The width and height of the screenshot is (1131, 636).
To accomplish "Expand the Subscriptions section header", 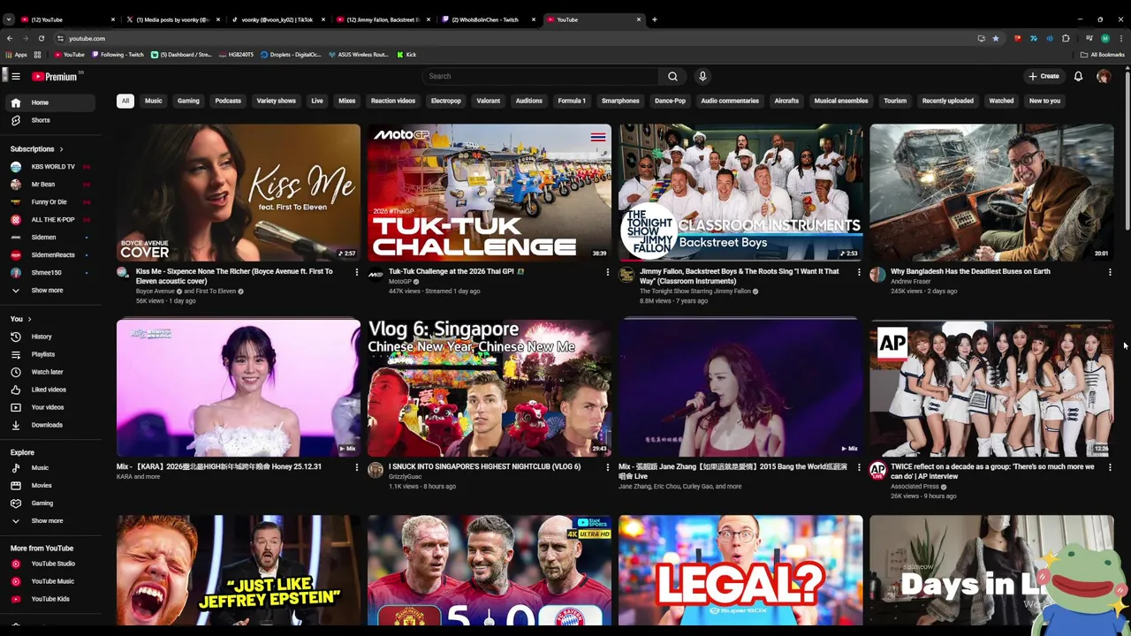I will [x=36, y=149].
